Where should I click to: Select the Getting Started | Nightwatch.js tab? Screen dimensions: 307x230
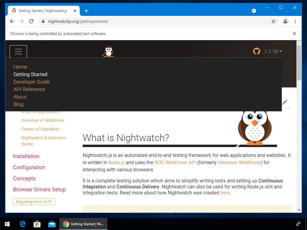point(44,11)
